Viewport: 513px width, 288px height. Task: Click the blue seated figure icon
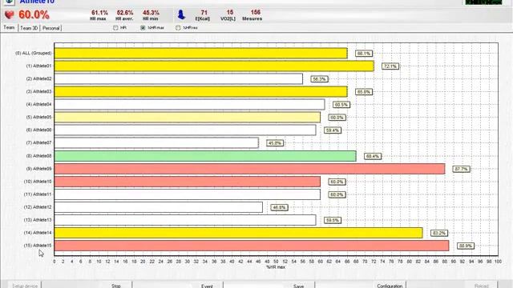coord(181,14)
